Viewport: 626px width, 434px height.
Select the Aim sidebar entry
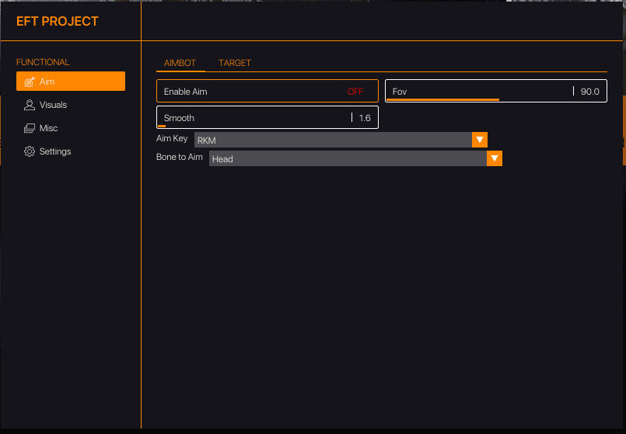point(70,82)
